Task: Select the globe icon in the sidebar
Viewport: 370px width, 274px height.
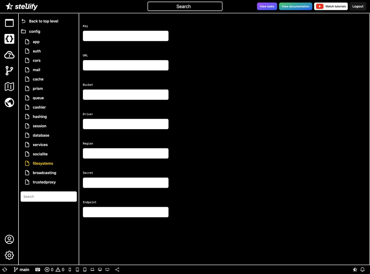Action: point(9,102)
